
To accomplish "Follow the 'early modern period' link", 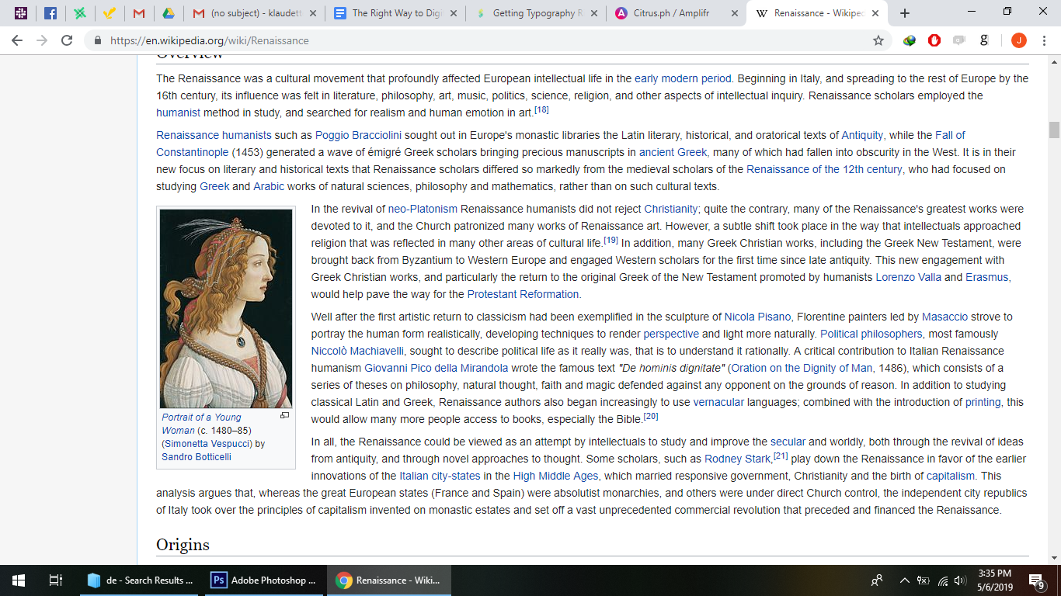I will (683, 78).
